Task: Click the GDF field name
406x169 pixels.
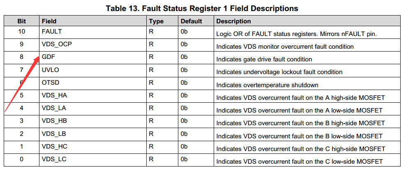Action: (48, 57)
